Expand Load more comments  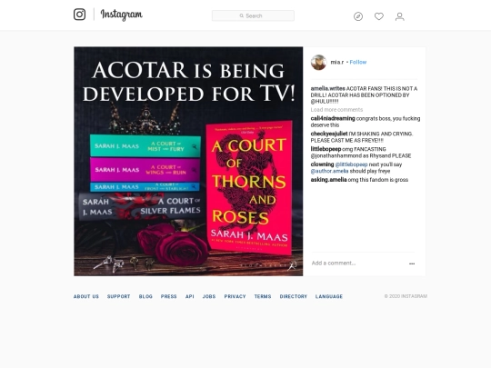pyautogui.click(x=336, y=110)
